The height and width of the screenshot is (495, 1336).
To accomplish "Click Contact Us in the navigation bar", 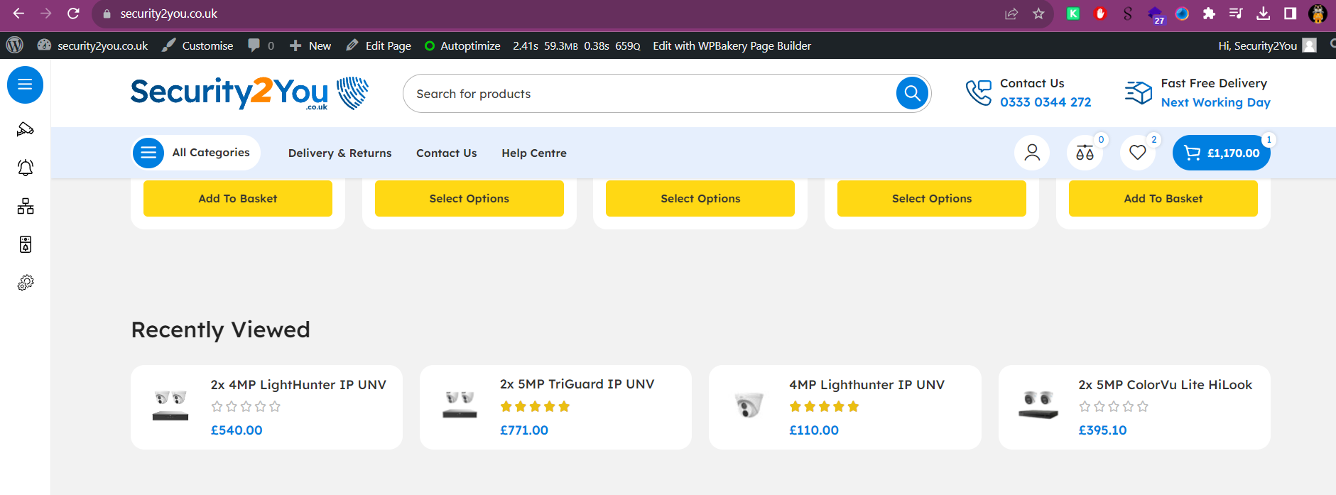I will pos(446,153).
